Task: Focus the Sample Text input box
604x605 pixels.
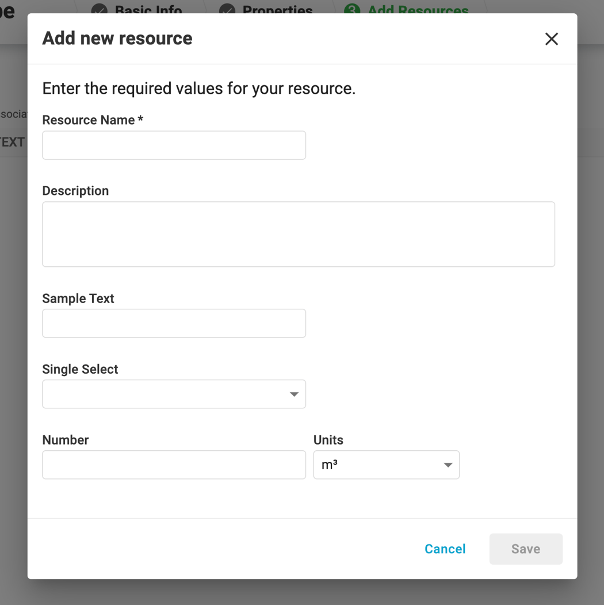Action: pos(174,323)
